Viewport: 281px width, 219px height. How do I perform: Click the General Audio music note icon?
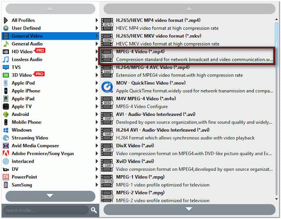coord(6,44)
